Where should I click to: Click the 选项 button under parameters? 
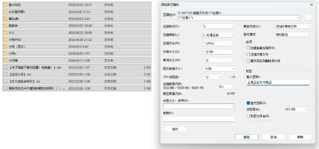coord(175,129)
